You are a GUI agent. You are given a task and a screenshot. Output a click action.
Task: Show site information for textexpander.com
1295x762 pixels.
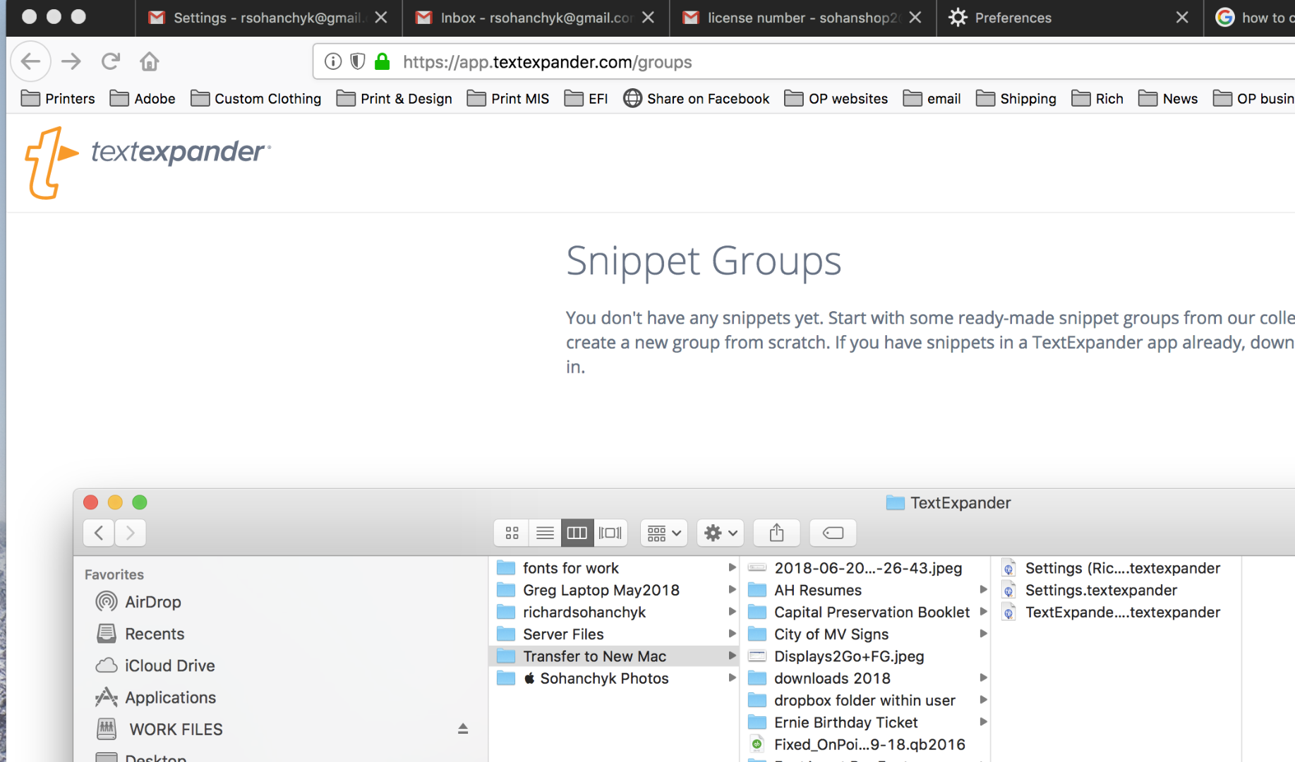click(333, 62)
